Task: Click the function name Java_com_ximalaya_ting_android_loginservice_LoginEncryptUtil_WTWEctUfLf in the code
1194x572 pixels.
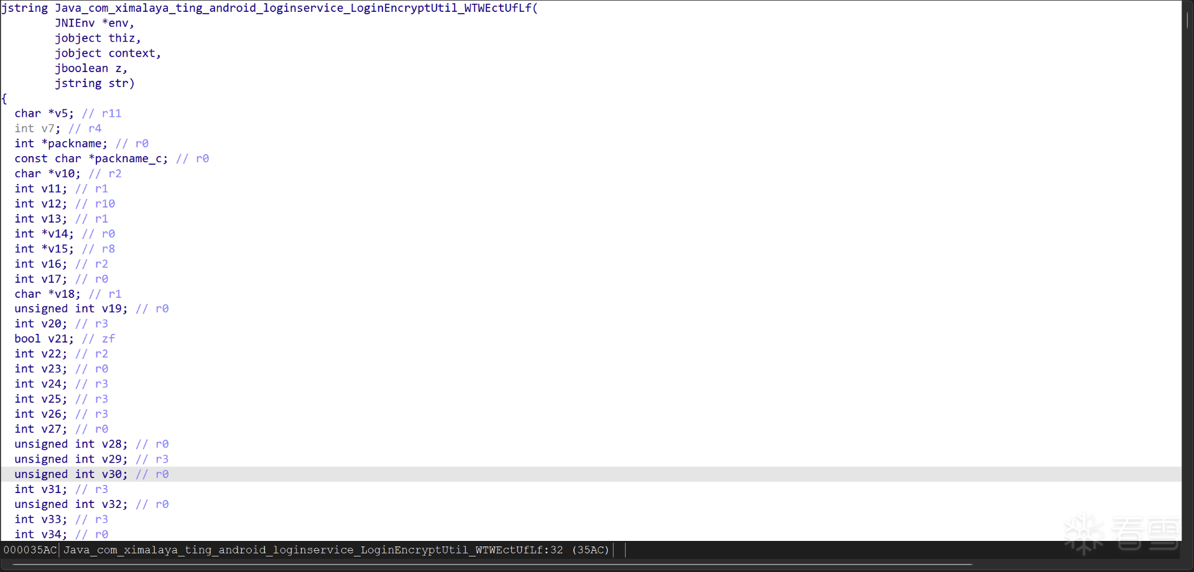Action: pos(293,8)
